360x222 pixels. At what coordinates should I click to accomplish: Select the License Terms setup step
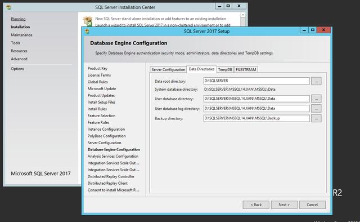(x=99, y=76)
